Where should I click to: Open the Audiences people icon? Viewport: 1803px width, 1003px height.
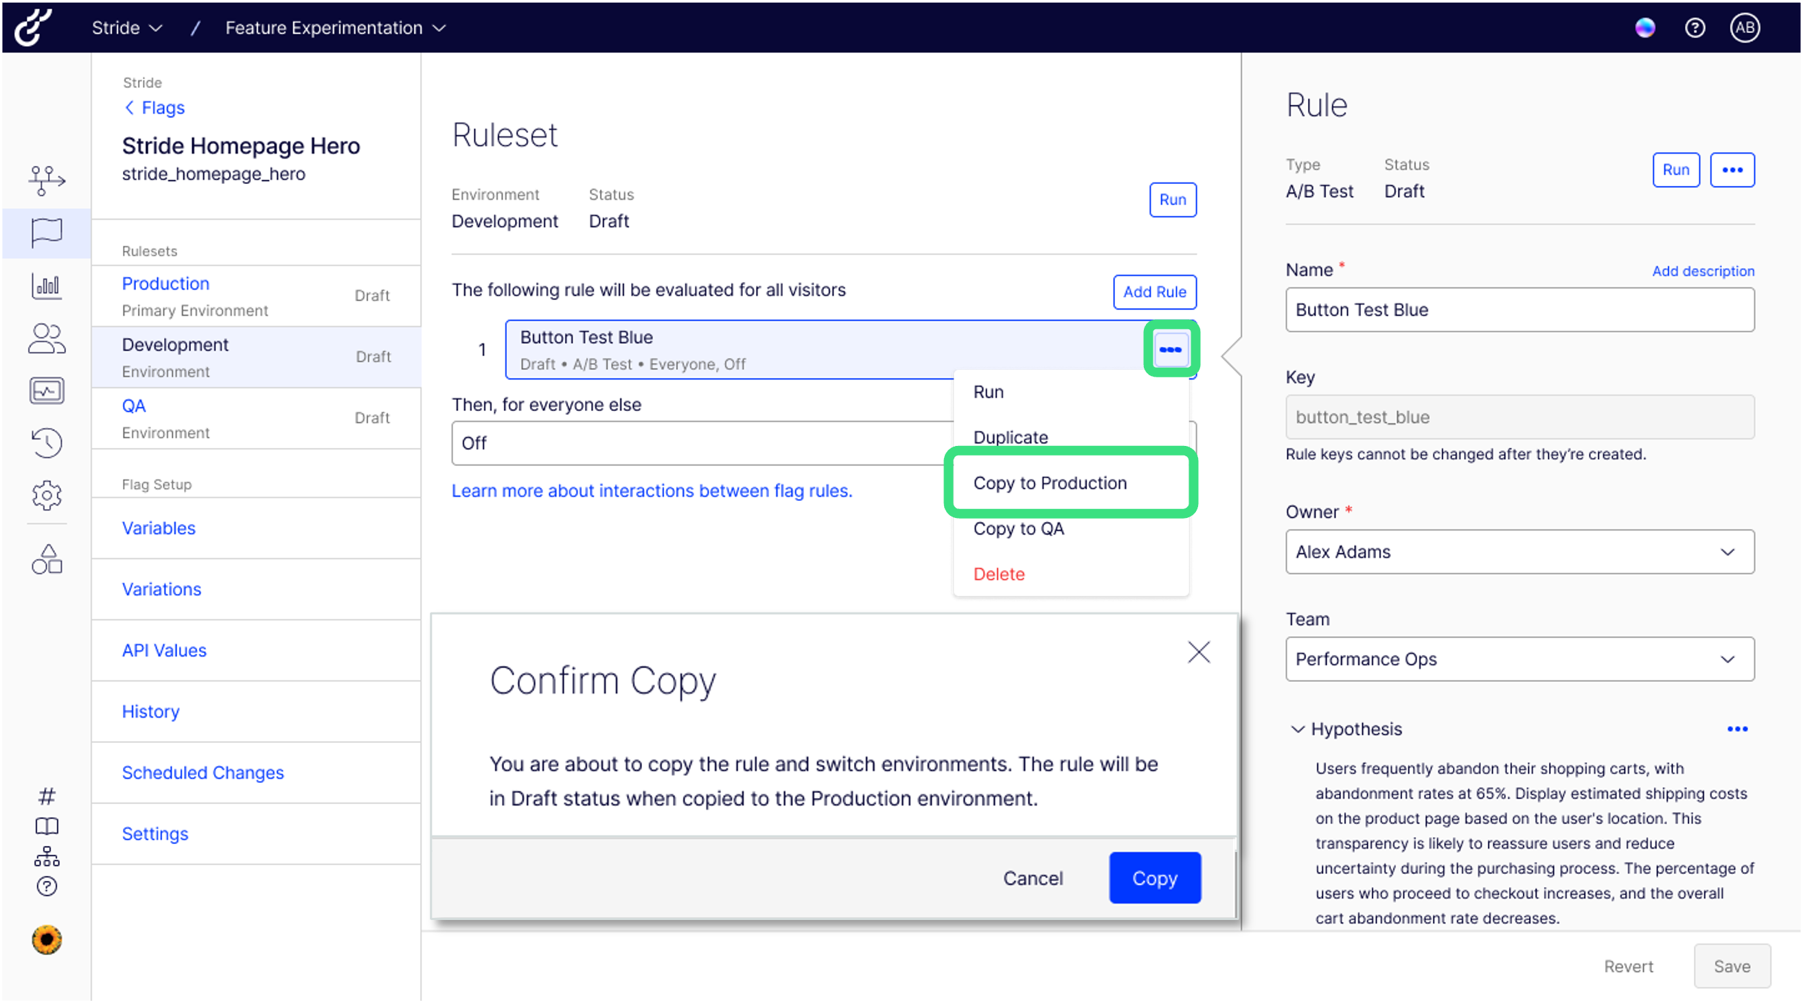point(46,338)
